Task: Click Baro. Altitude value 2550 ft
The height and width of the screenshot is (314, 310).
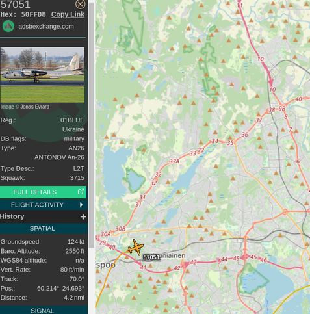Action: [x=75, y=251]
